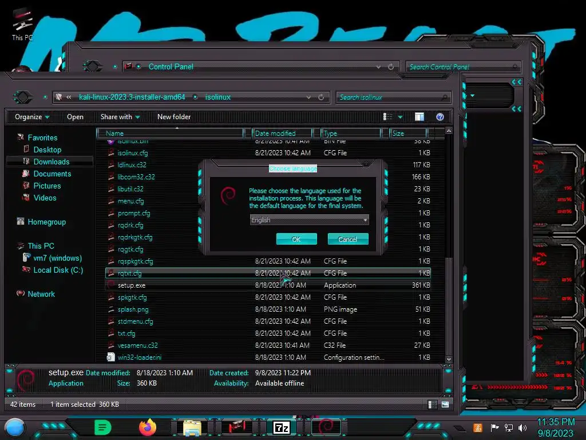Select the menu.cfg file
Screen dimensions: 586x440
tap(130, 201)
